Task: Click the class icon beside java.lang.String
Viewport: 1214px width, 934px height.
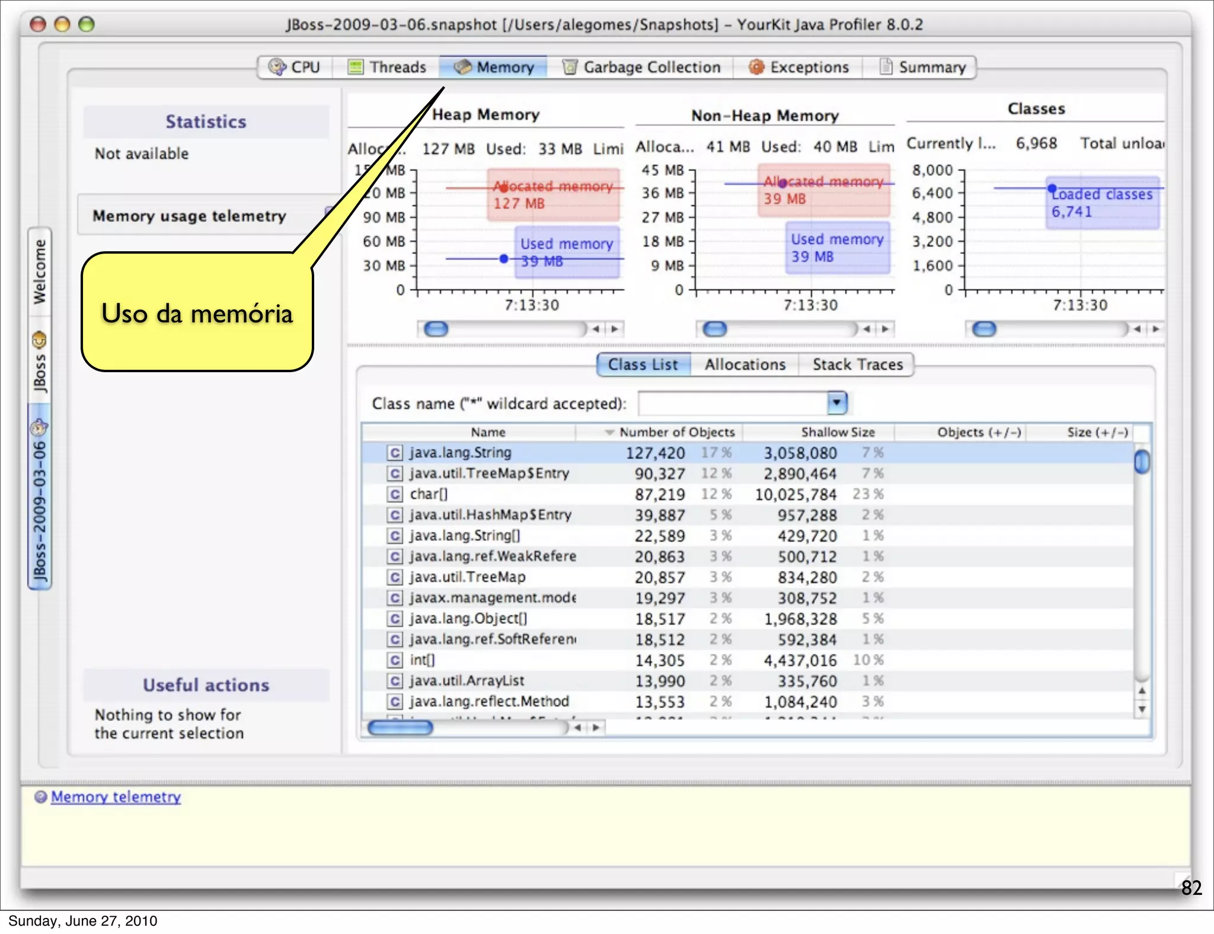Action: (x=395, y=453)
